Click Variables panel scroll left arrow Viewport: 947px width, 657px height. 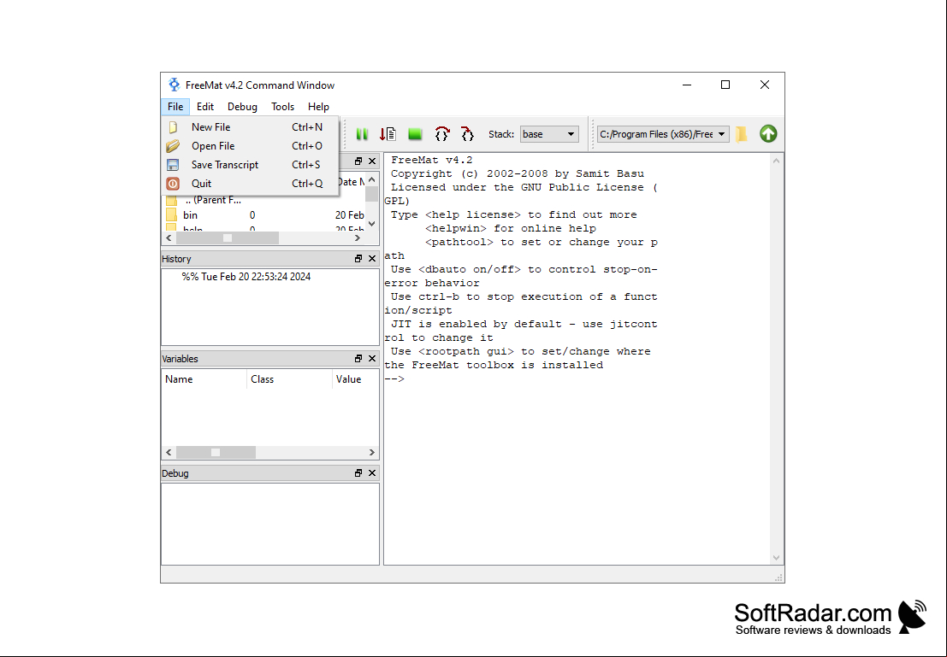point(169,453)
